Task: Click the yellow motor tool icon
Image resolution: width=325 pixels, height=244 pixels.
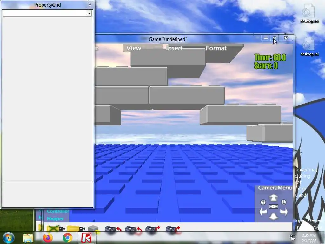Action: click(x=76, y=229)
